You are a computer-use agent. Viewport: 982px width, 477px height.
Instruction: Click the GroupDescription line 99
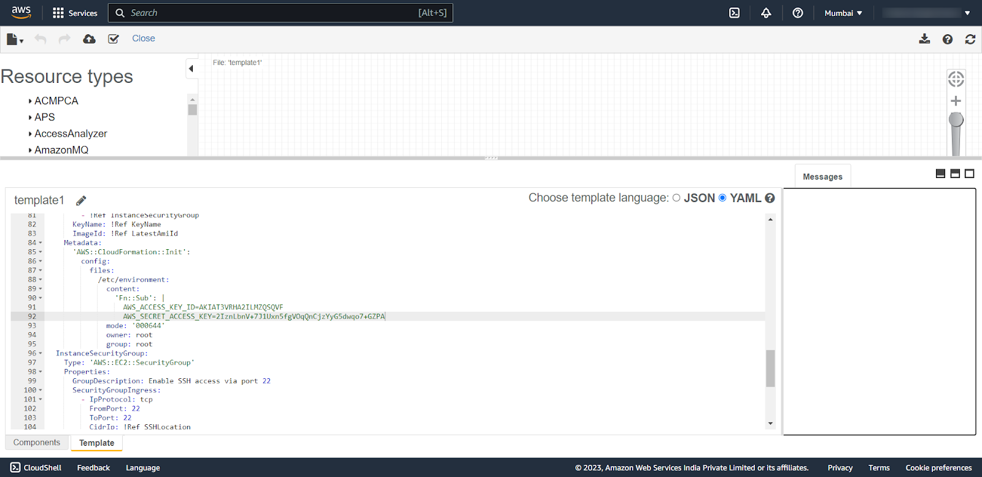(171, 381)
